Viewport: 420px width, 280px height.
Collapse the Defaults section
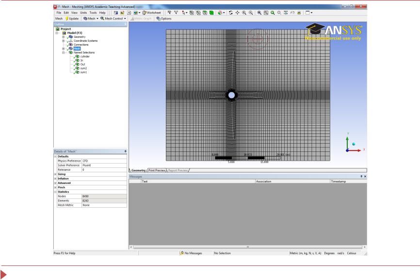(x=55, y=156)
